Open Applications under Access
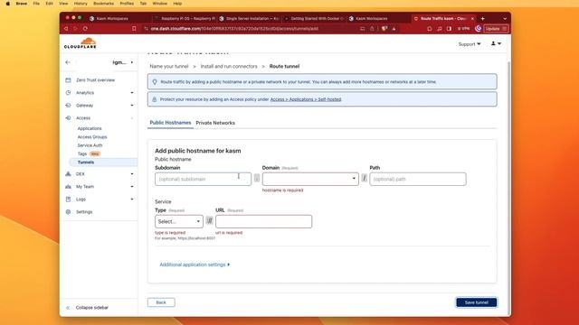This screenshot has width=579, height=325. coord(90,128)
